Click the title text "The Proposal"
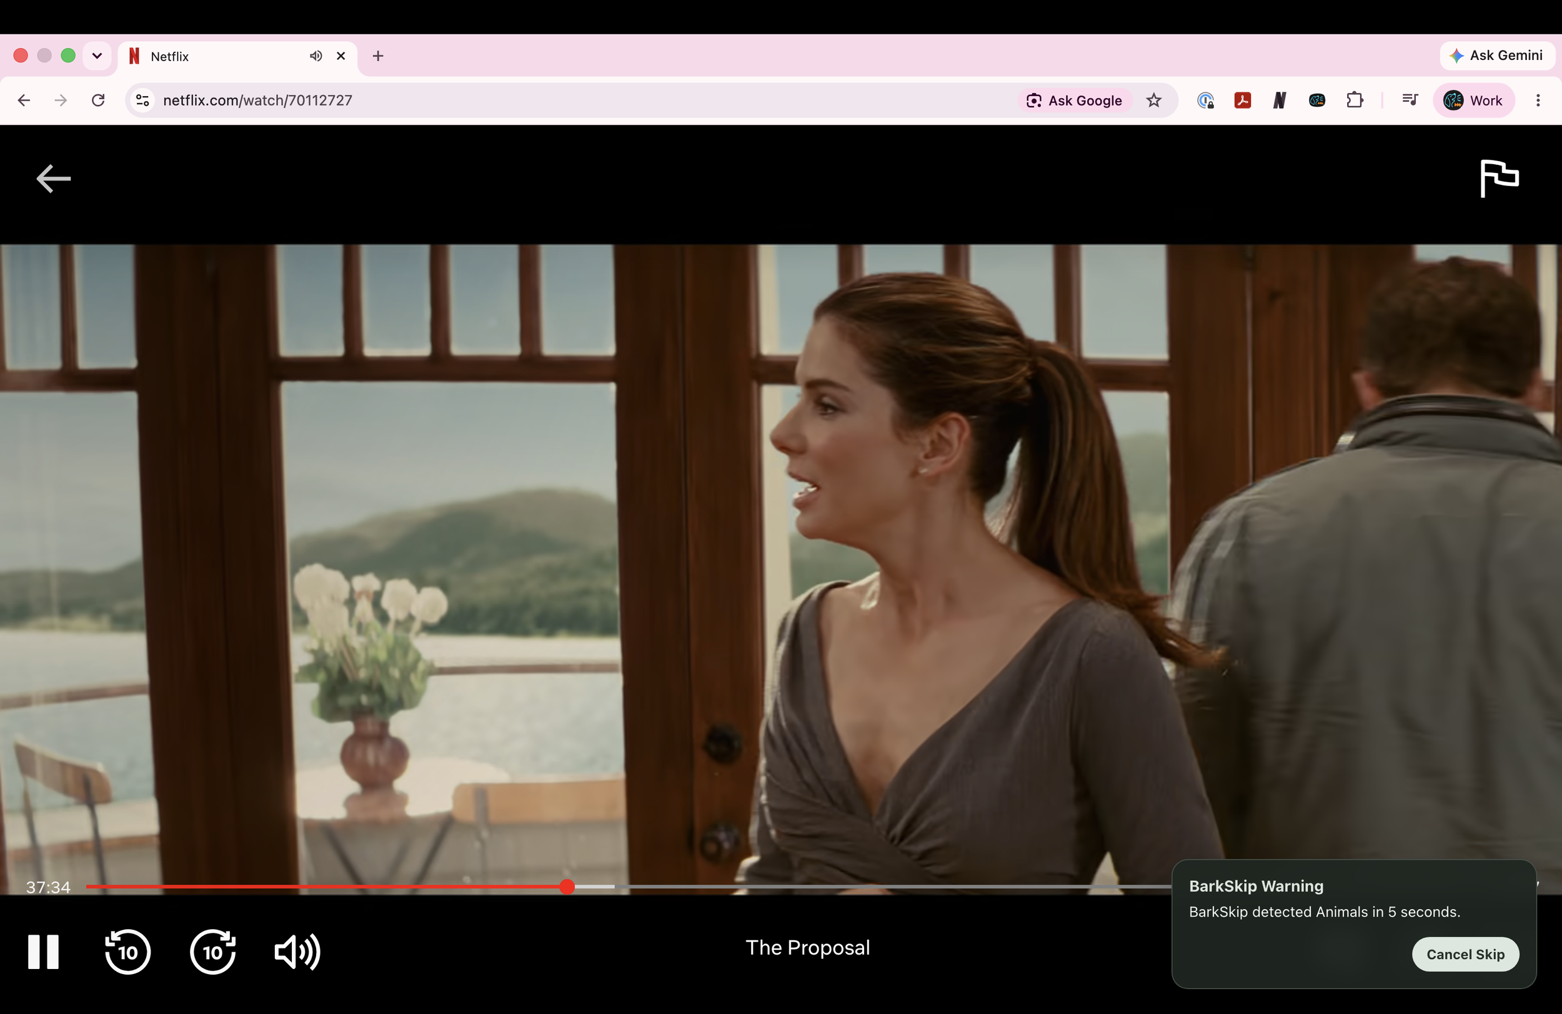Image resolution: width=1562 pixels, height=1014 pixels. (807, 948)
